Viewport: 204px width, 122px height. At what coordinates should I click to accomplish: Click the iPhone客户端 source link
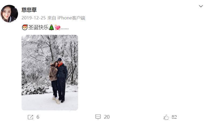click(71, 18)
